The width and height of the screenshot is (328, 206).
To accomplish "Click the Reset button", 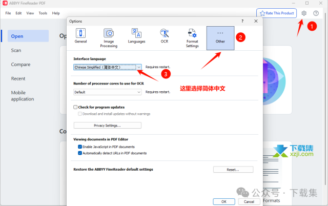I will pyautogui.click(x=233, y=170).
